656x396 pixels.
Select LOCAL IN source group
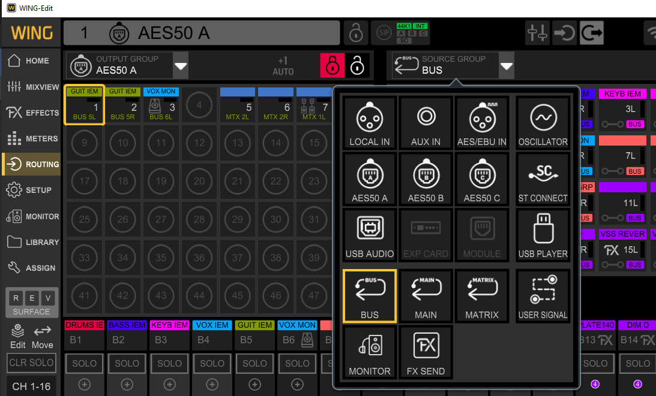tap(370, 123)
